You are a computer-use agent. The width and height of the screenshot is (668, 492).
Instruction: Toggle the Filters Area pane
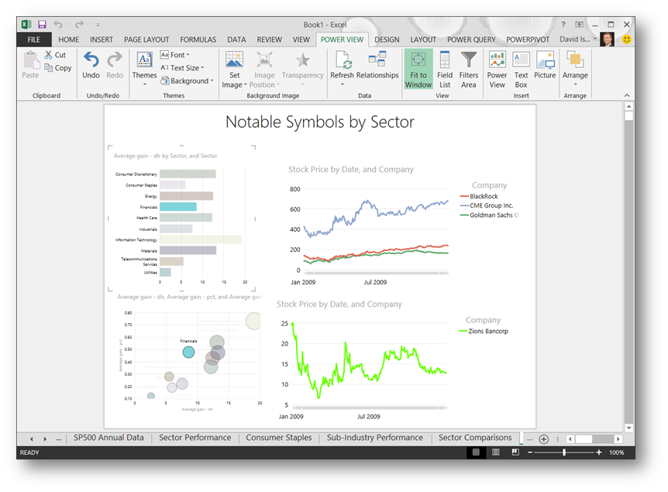(x=469, y=69)
